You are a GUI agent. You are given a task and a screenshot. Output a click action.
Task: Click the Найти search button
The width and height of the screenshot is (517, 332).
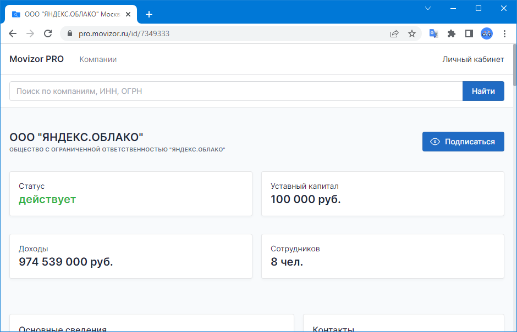tap(483, 91)
